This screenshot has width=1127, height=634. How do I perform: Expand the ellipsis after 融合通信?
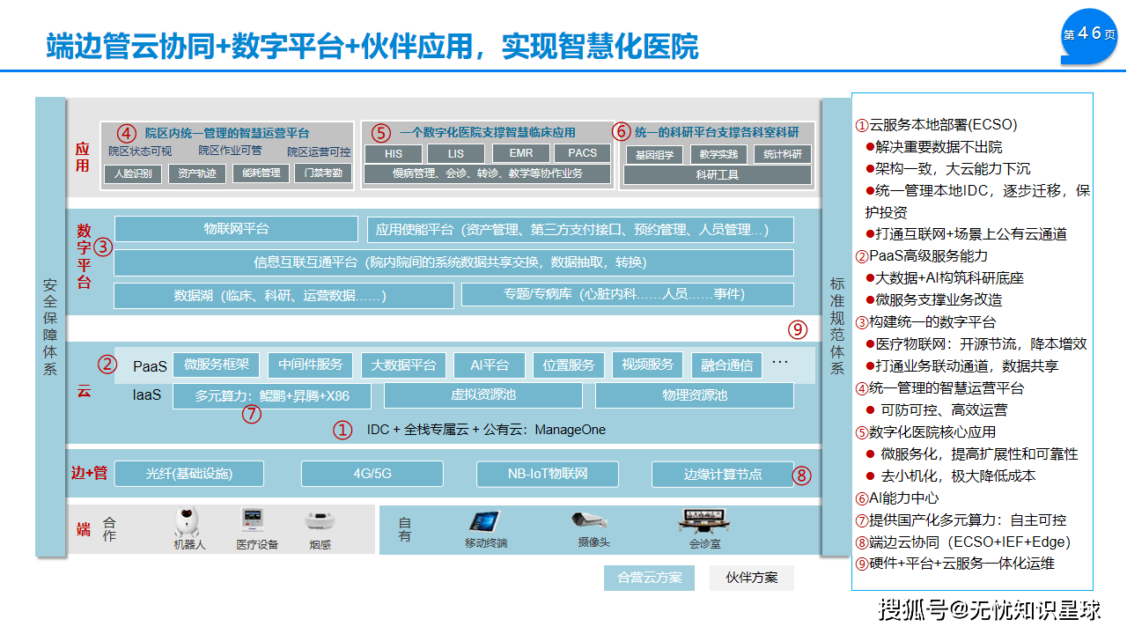[x=780, y=362]
